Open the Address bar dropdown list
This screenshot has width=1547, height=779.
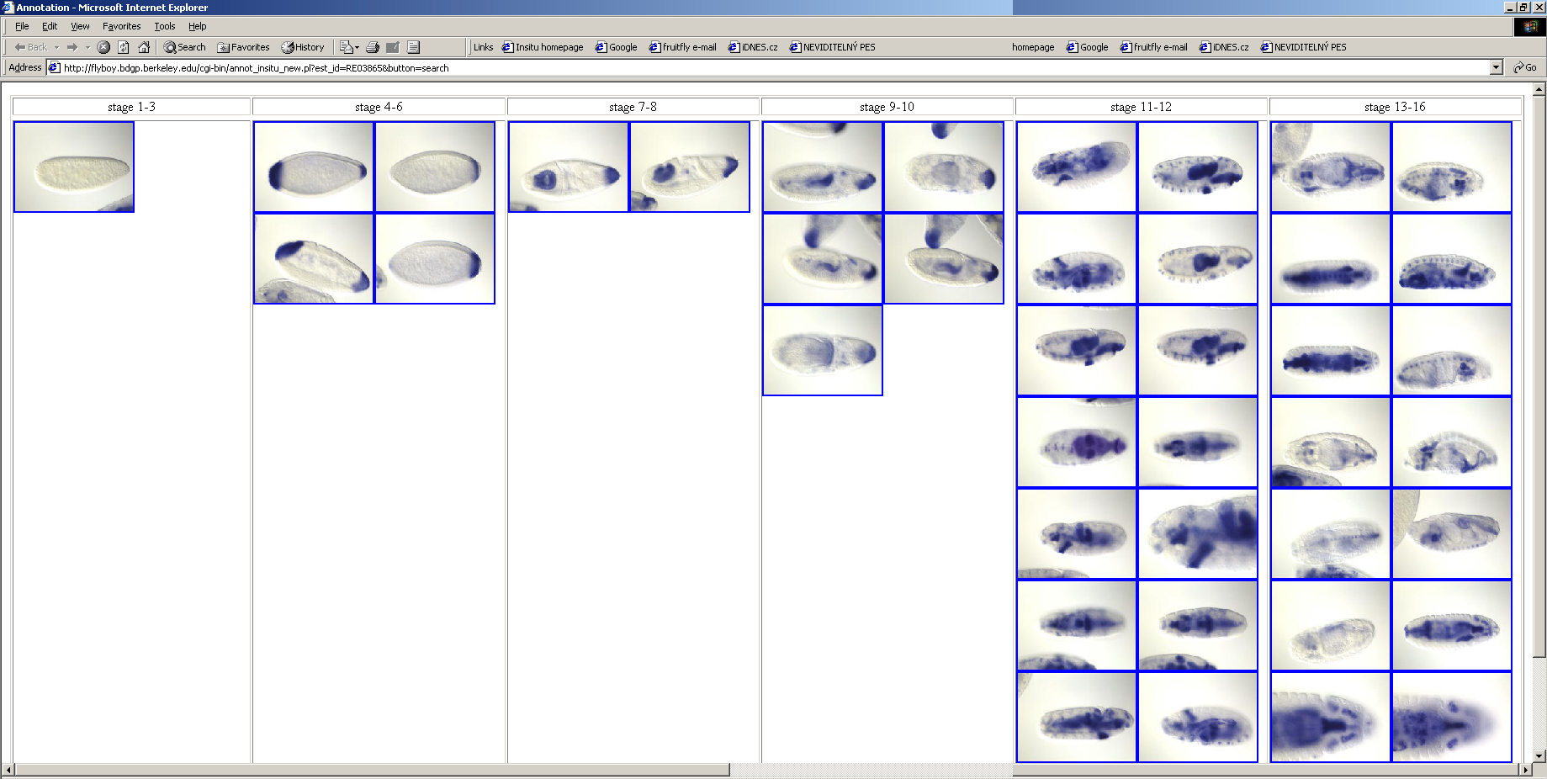click(1496, 67)
